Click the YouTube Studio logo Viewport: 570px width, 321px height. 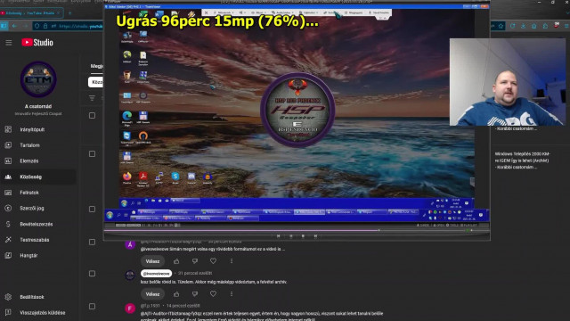(x=37, y=43)
